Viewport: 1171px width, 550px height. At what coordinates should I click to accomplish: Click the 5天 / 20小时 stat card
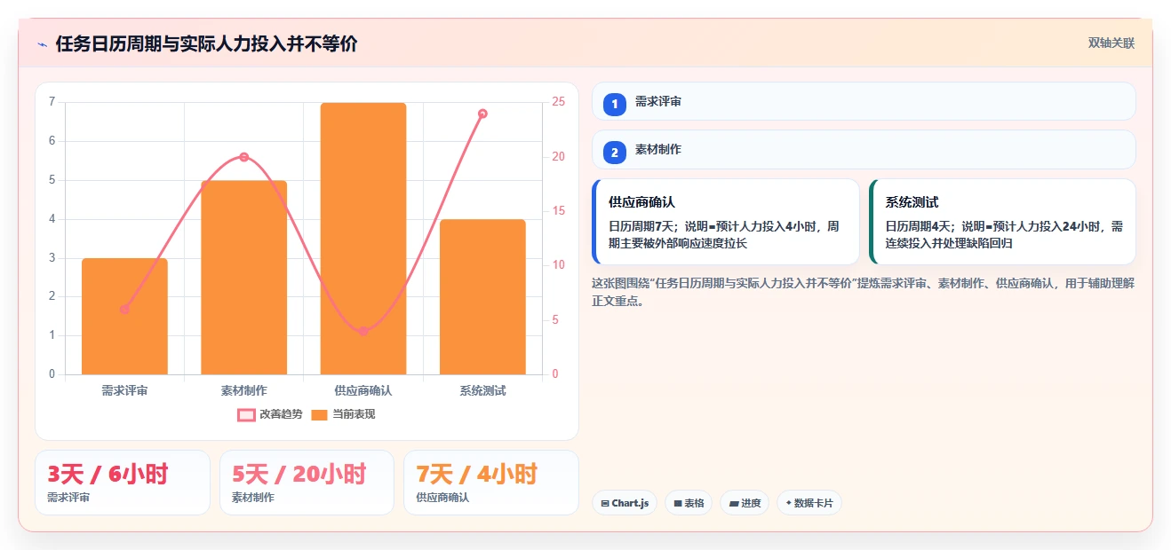tap(307, 483)
